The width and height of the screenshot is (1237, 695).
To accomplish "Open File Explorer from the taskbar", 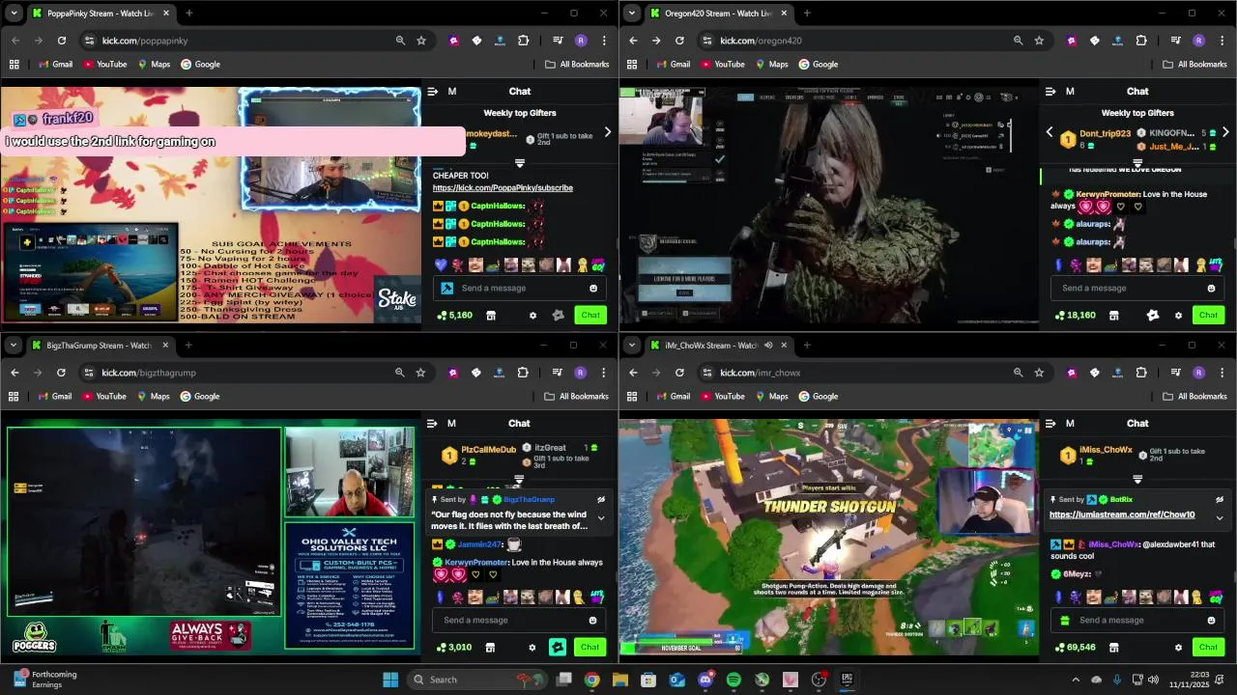I will click(x=620, y=680).
